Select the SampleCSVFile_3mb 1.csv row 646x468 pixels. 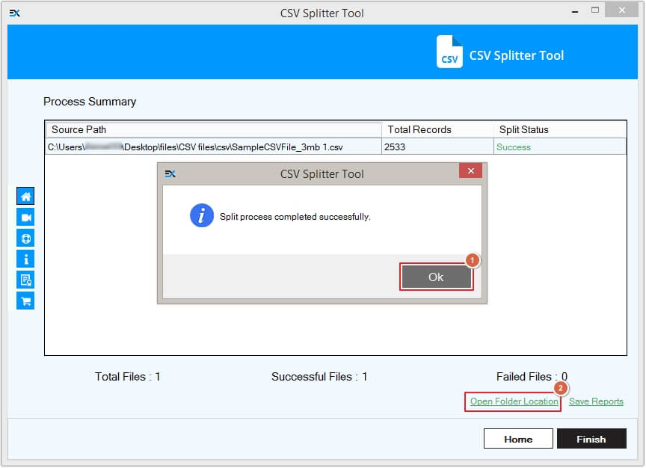213,147
